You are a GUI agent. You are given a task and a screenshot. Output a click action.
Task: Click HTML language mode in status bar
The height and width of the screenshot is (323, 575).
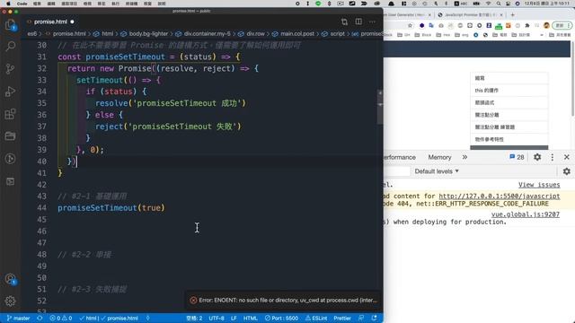click(251, 319)
